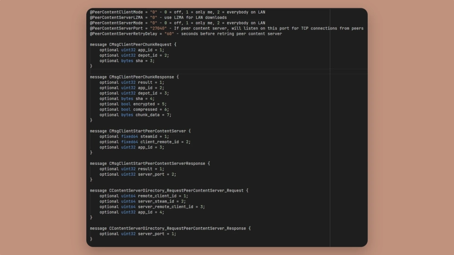
Task: Click the compressed bool field name
Action: [x=146, y=110]
